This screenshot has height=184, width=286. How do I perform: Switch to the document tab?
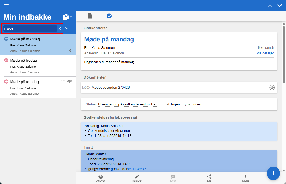point(90,16)
